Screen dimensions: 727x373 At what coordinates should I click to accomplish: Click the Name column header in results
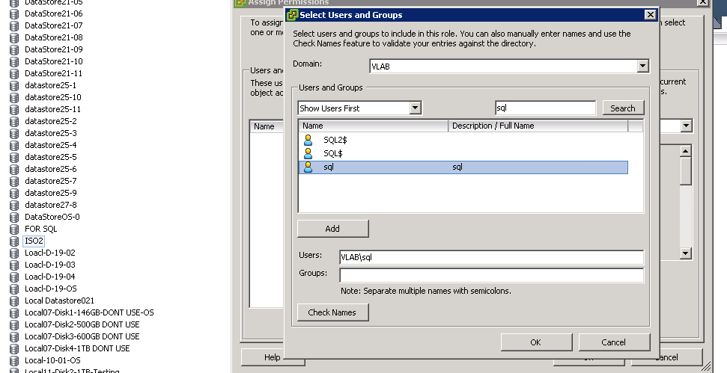click(x=374, y=126)
